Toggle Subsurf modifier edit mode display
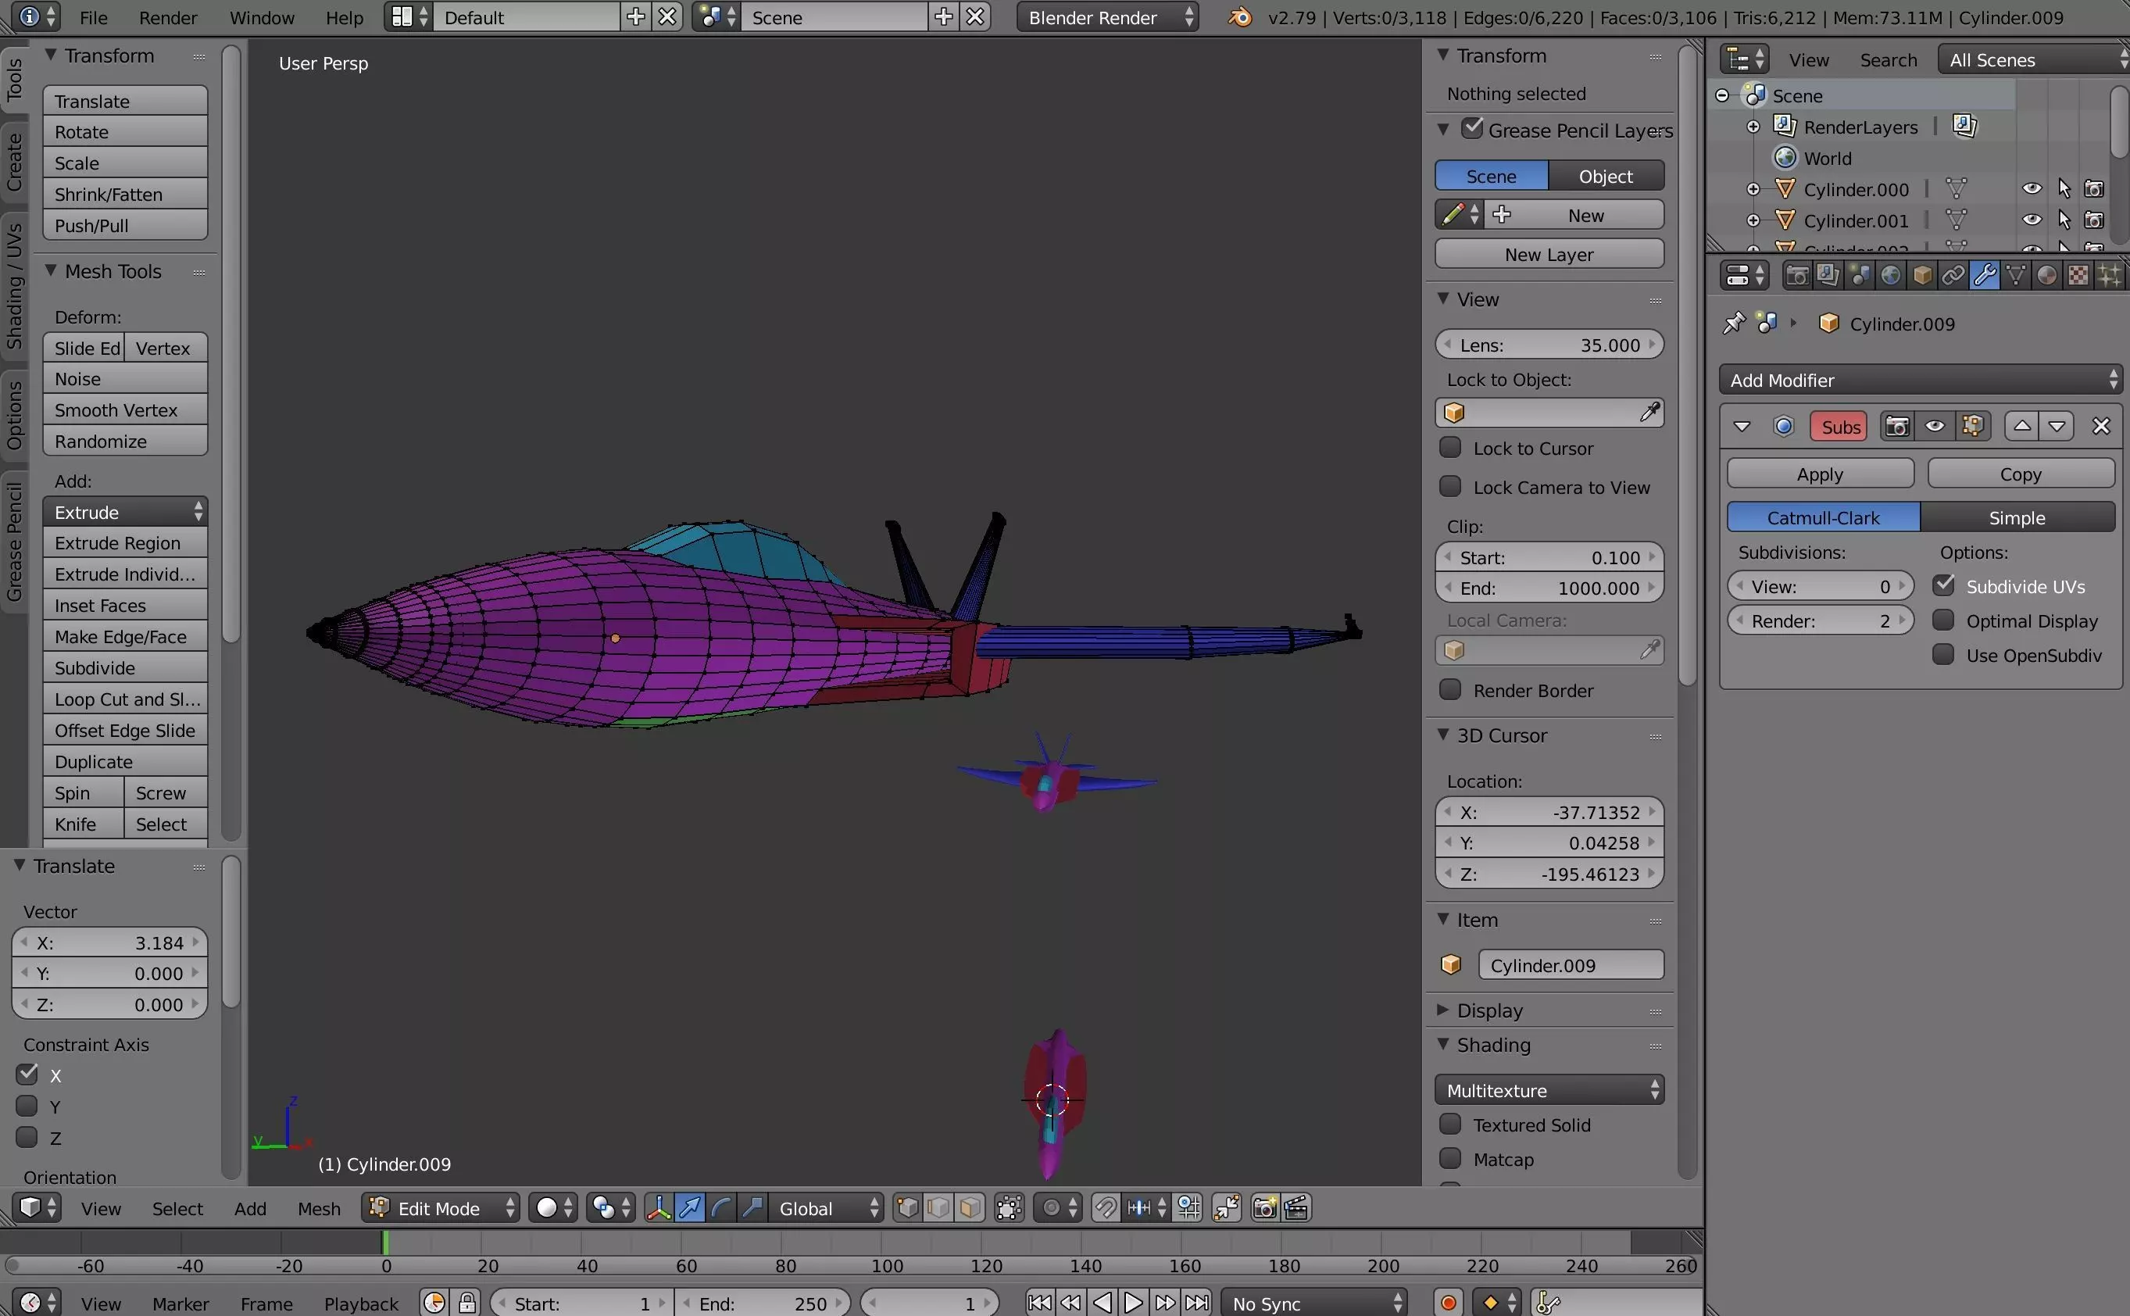2130x1316 pixels. (x=1972, y=427)
